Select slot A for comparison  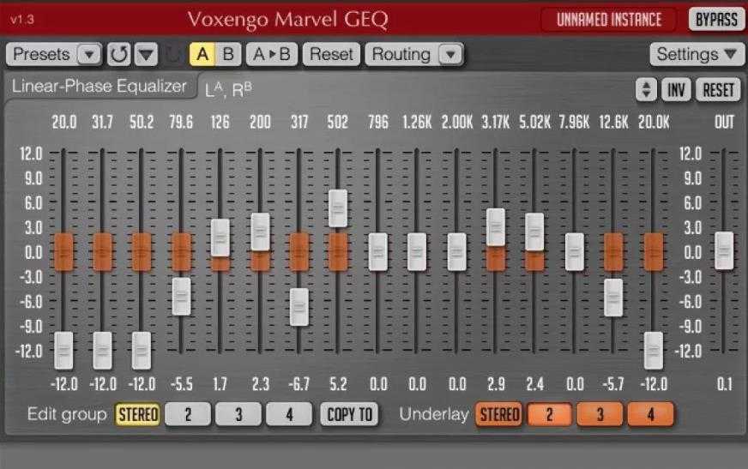(x=202, y=55)
